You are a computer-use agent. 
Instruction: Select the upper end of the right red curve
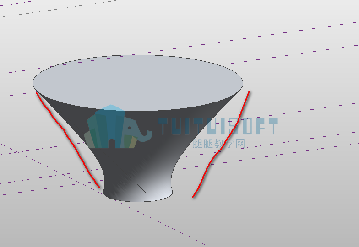(248, 94)
